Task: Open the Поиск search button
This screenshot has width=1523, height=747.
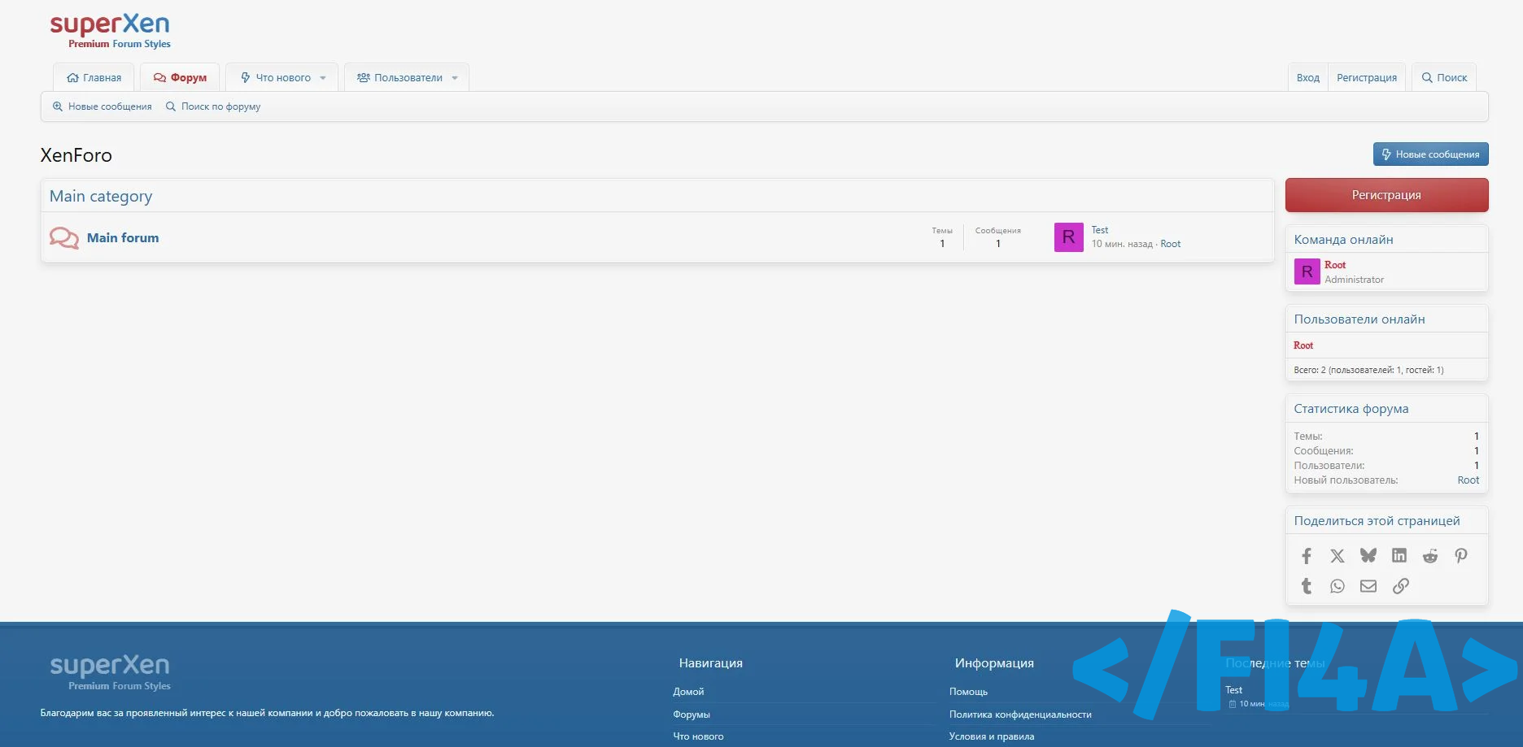Action: pyautogui.click(x=1444, y=78)
